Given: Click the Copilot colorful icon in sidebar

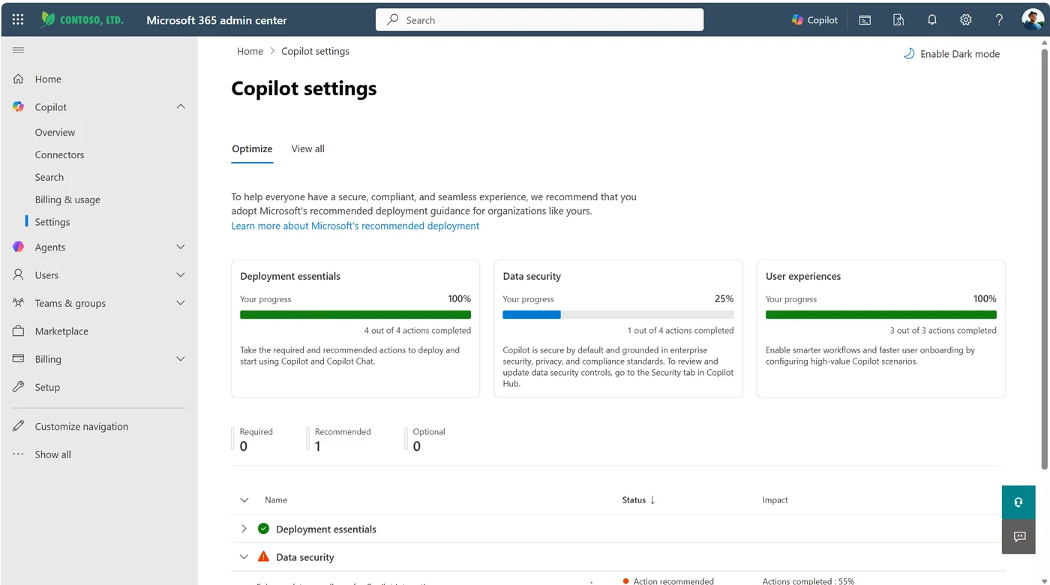Looking at the screenshot, I should coord(19,107).
